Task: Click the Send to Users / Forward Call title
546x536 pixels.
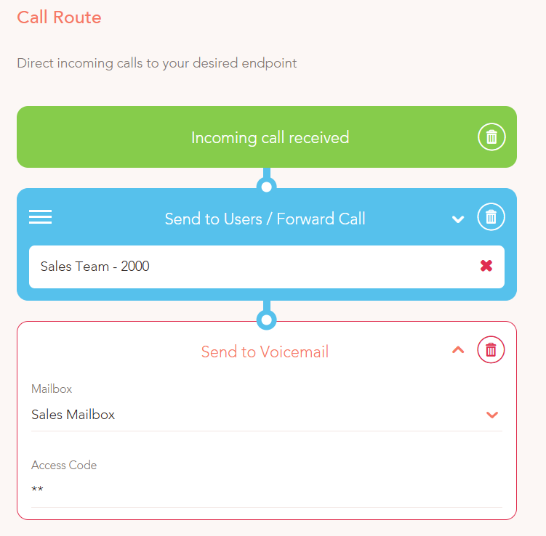Action: click(x=265, y=219)
